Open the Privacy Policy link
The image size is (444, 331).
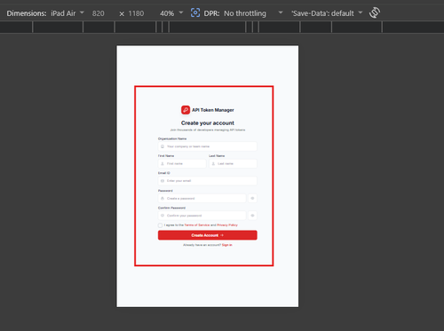[x=227, y=225]
